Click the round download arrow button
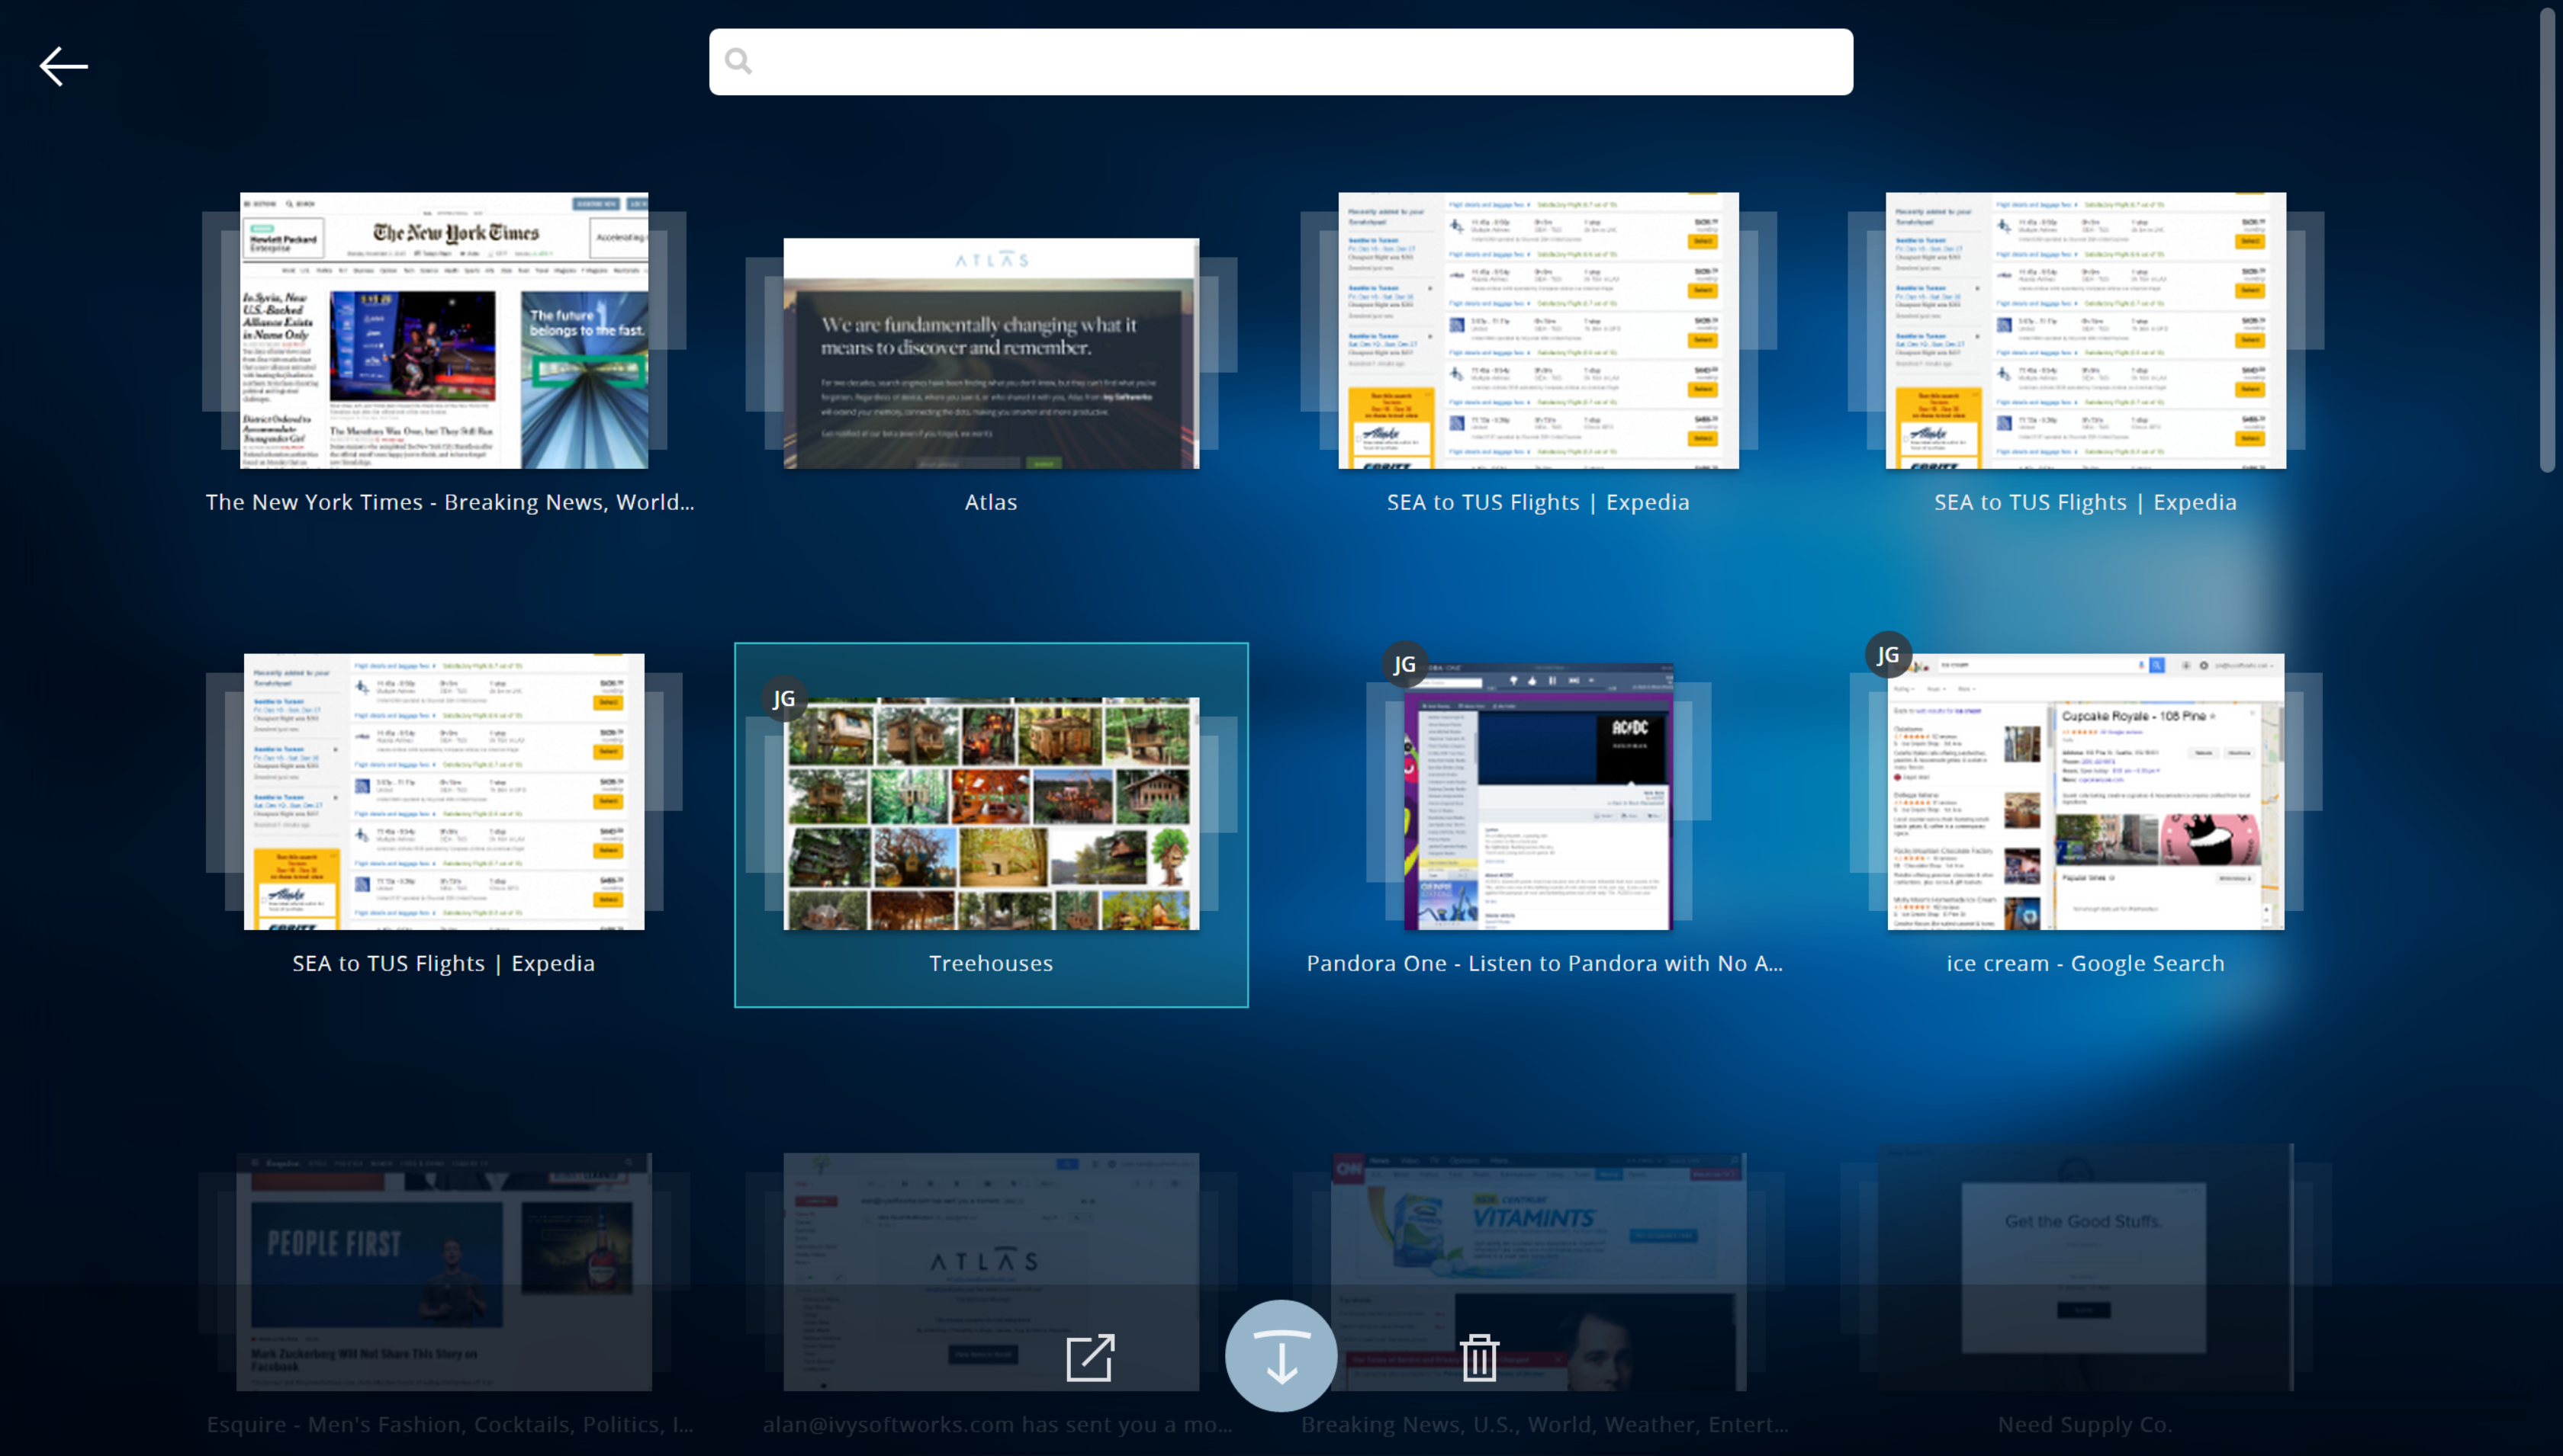2563x1456 pixels. coord(1281,1356)
